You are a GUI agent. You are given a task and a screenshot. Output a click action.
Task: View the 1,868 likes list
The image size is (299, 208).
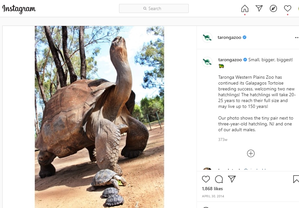click(212, 189)
